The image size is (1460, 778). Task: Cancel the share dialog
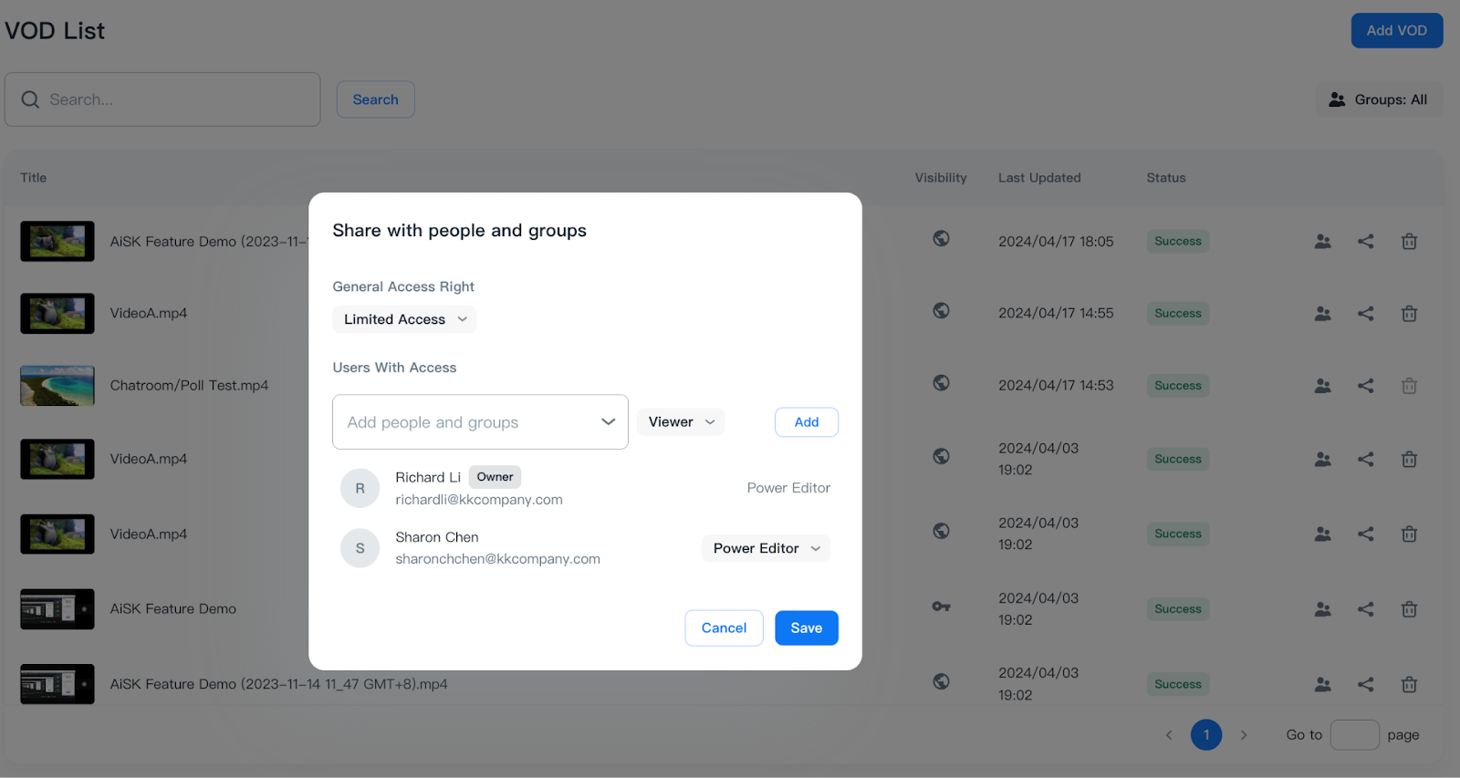724,628
